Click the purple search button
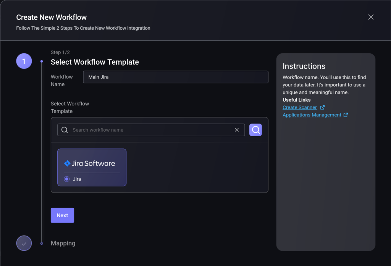The image size is (391, 266). 255,130
